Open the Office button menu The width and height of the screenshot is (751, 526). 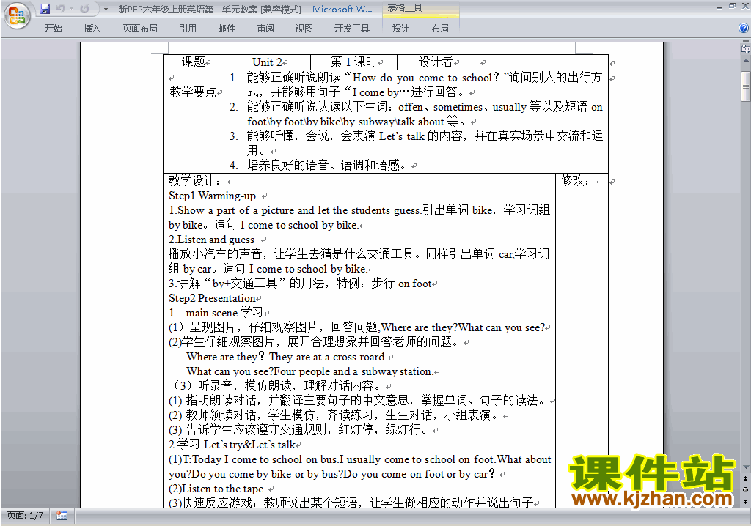point(17,15)
